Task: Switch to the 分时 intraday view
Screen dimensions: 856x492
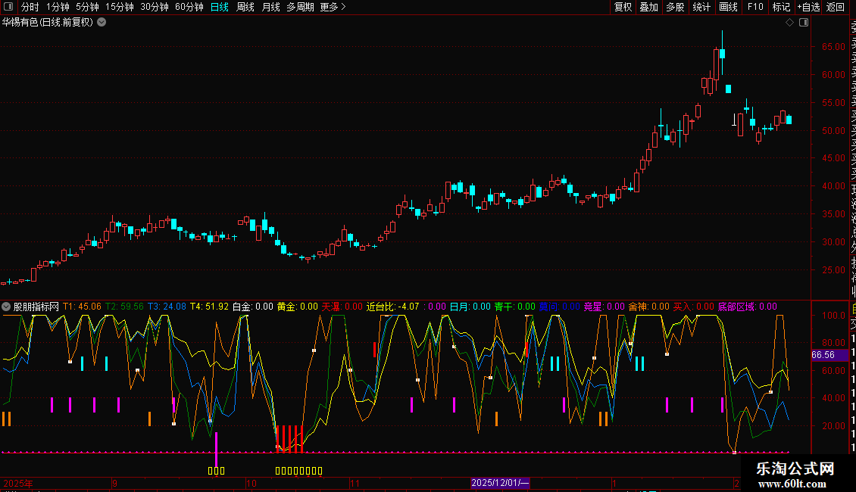Action: click(x=30, y=7)
